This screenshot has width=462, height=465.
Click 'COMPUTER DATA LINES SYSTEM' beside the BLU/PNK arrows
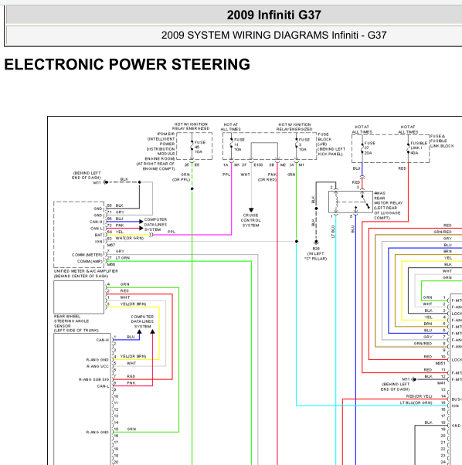click(x=155, y=225)
